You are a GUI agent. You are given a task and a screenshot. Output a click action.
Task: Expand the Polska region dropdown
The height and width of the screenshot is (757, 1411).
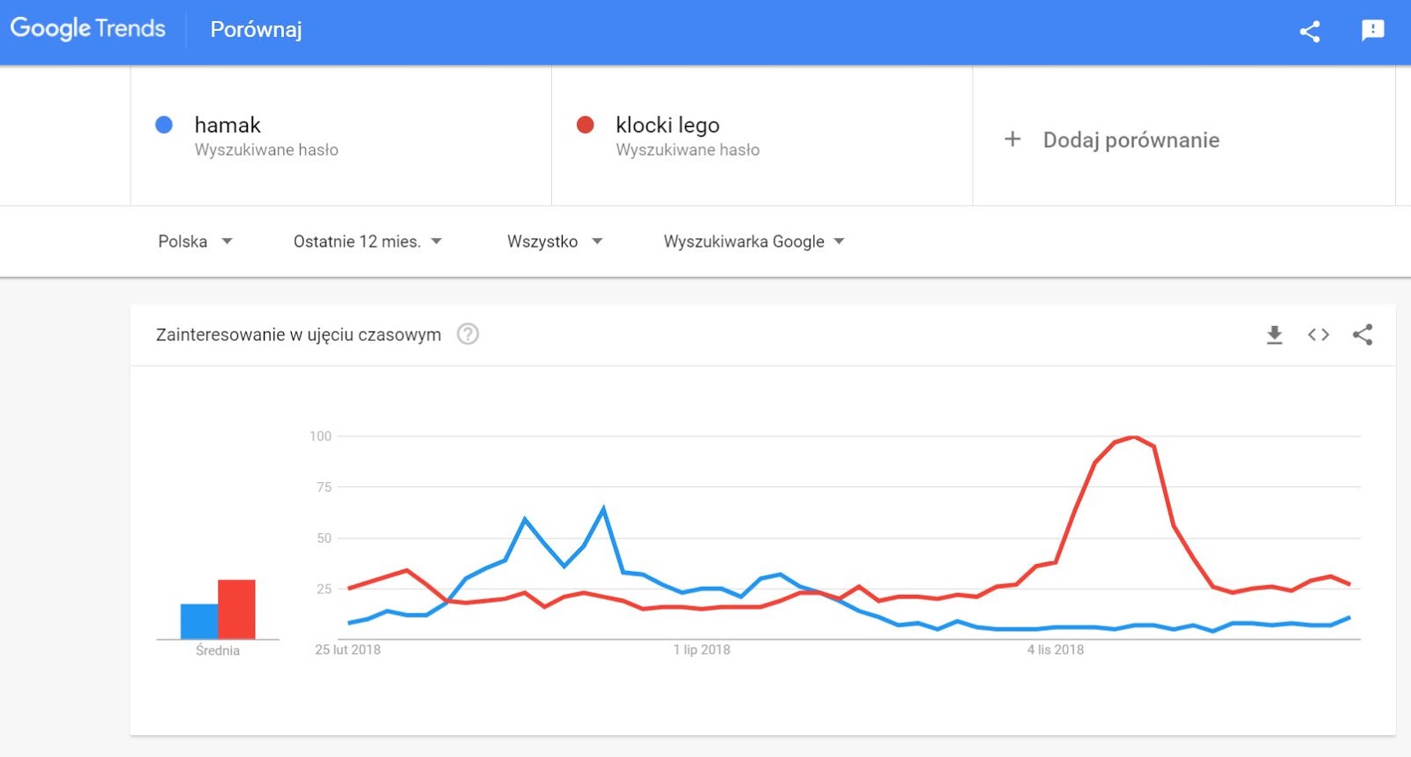click(x=195, y=241)
